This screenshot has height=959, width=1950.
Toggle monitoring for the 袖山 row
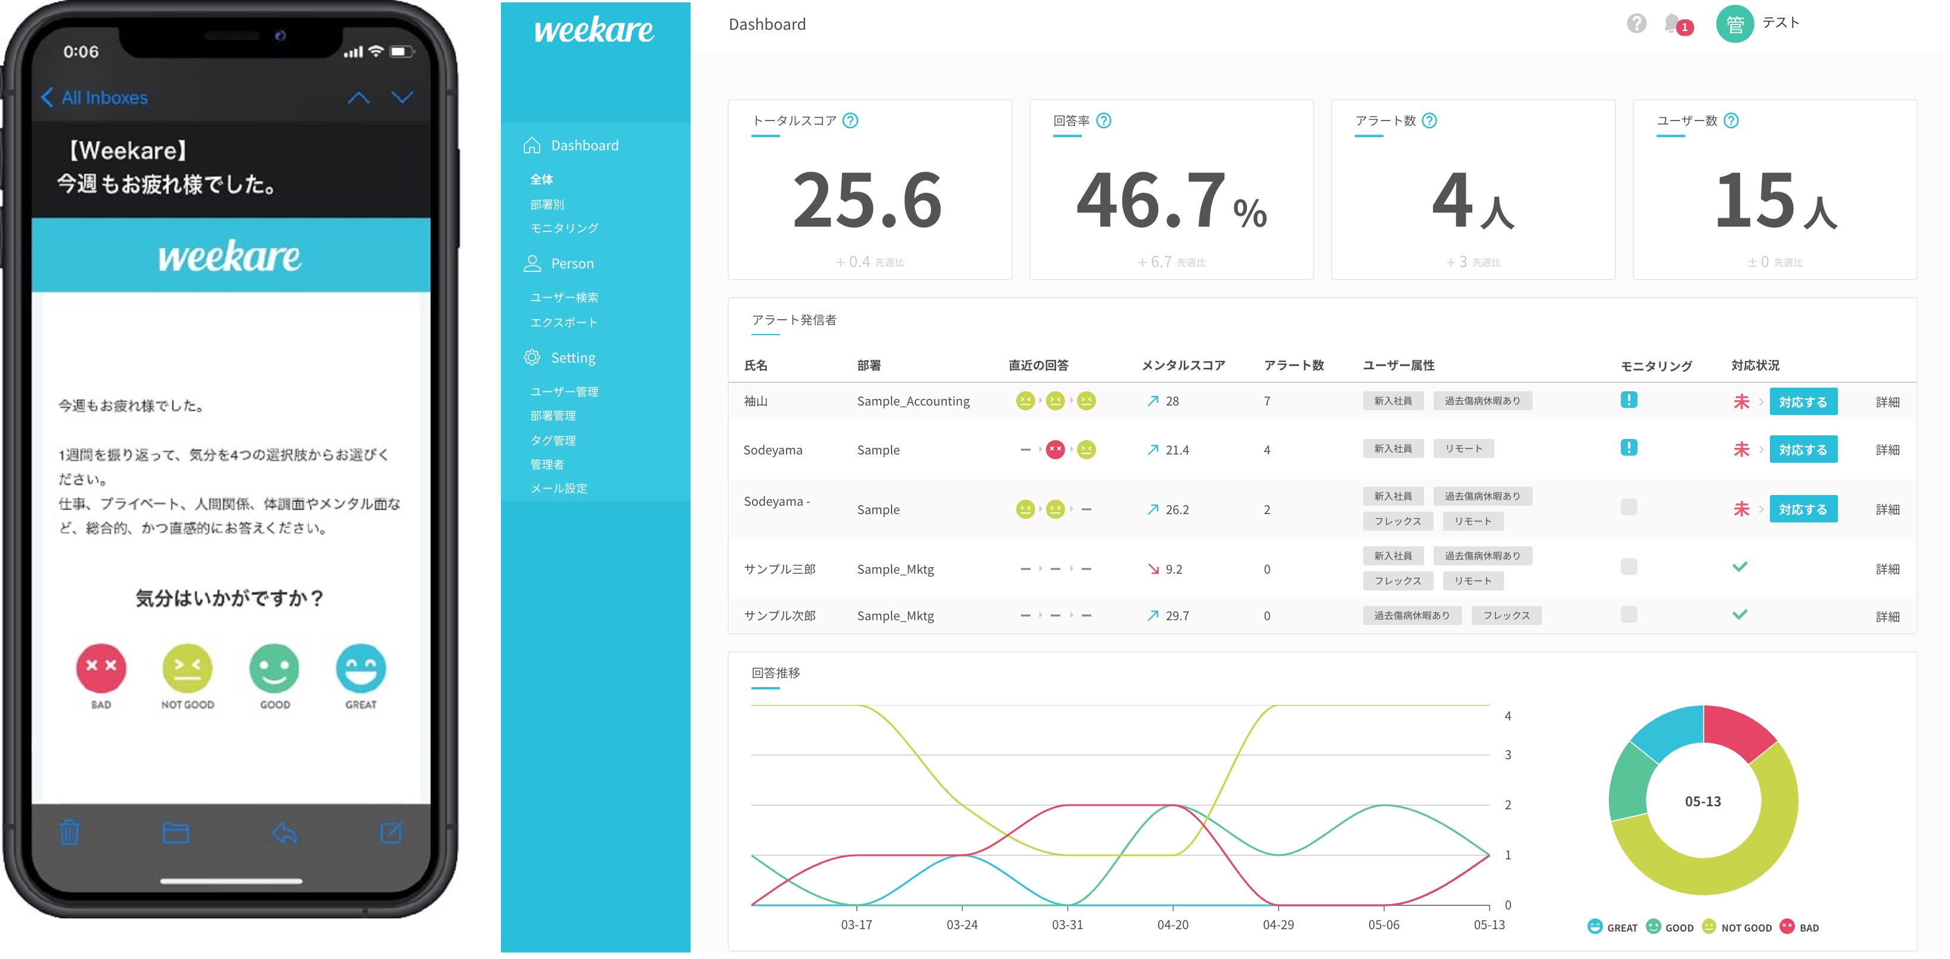click(1629, 400)
